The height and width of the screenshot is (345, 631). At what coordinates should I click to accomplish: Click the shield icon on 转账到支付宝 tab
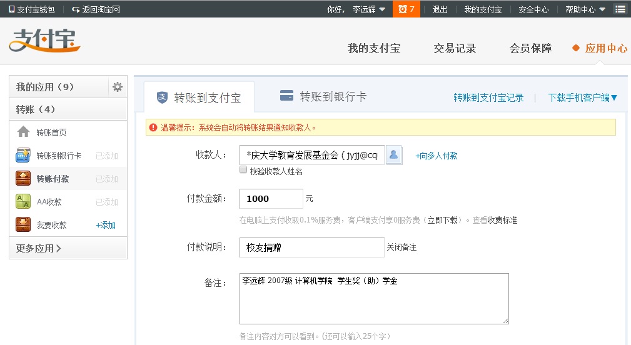(162, 97)
